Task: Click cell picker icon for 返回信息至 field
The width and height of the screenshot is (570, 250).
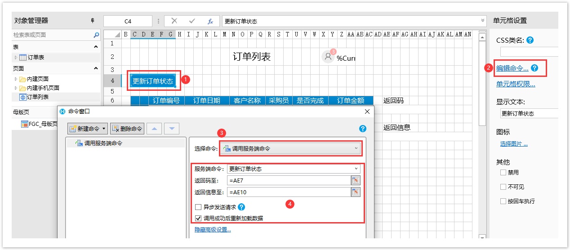Action: [356, 192]
